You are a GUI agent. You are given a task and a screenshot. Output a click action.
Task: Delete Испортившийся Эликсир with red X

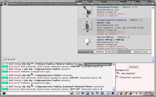(88, 31)
